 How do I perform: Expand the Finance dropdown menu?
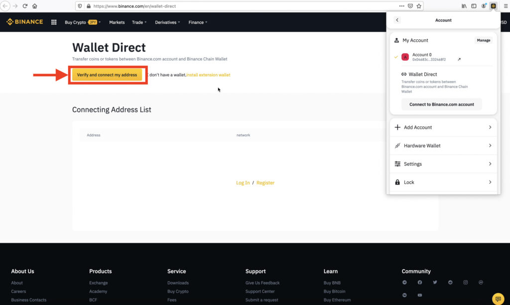click(198, 22)
